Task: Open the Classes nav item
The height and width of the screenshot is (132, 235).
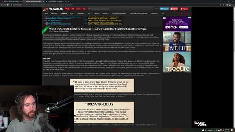Action: click(x=96, y=14)
